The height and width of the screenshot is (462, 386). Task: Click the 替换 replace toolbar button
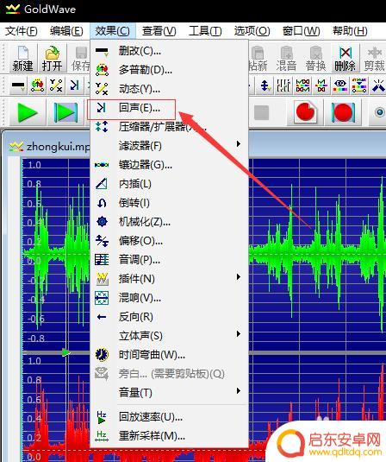point(315,59)
